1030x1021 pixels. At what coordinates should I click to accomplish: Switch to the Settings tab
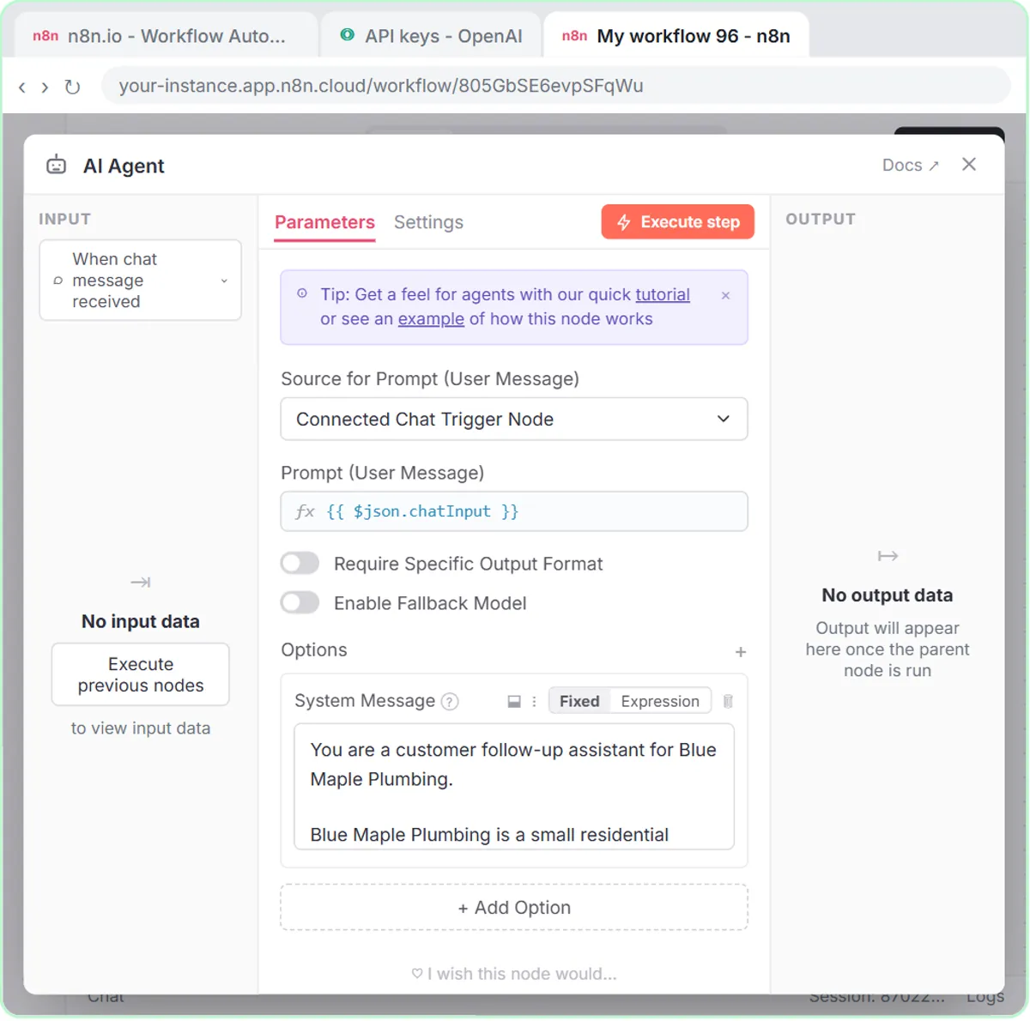(x=428, y=222)
